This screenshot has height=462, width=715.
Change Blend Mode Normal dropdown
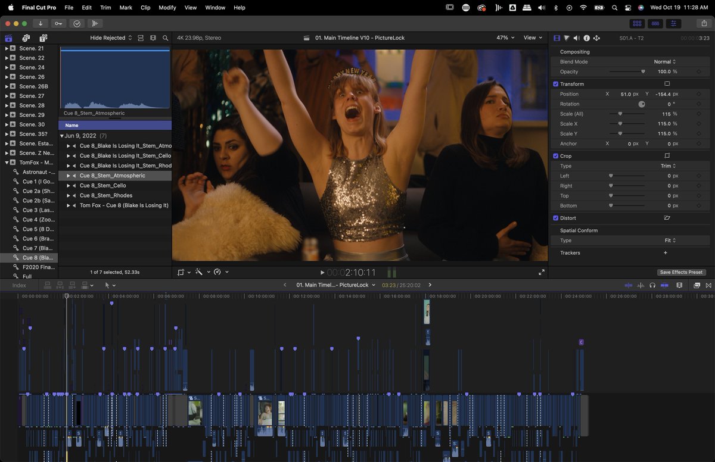pyautogui.click(x=664, y=61)
